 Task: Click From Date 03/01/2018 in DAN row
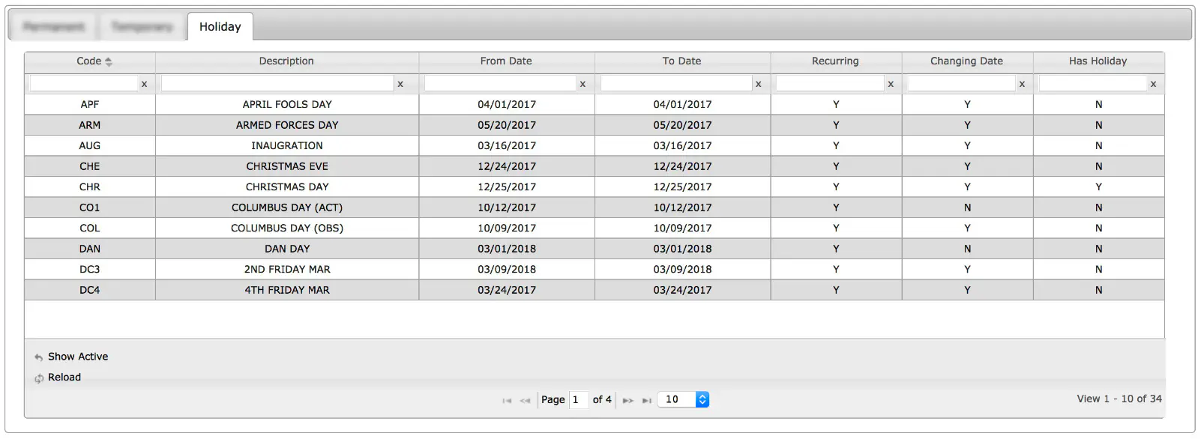tap(507, 249)
